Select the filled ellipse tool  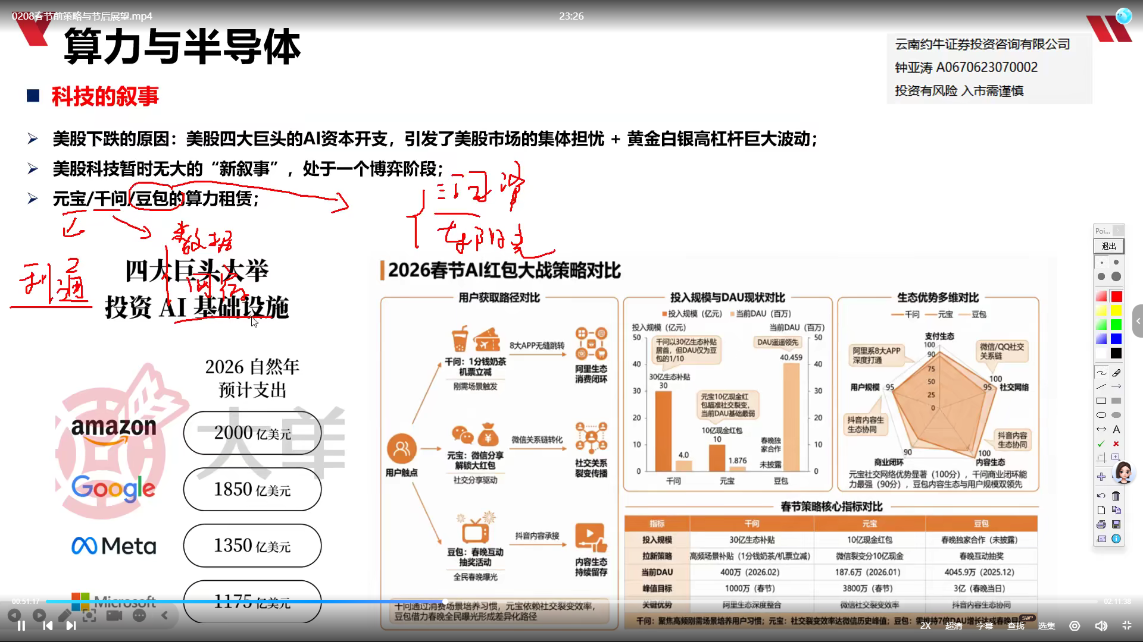(1116, 415)
